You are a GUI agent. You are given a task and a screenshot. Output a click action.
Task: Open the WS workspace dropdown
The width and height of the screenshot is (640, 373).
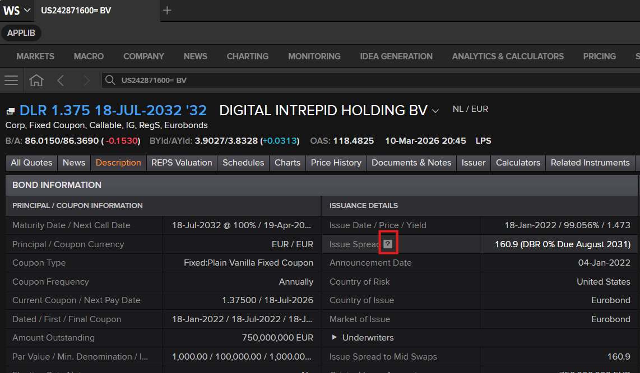(x=16, y=11)
